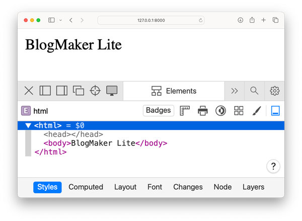
Task: Dock Web Inspector to the right side
Action: click(61, 91)
